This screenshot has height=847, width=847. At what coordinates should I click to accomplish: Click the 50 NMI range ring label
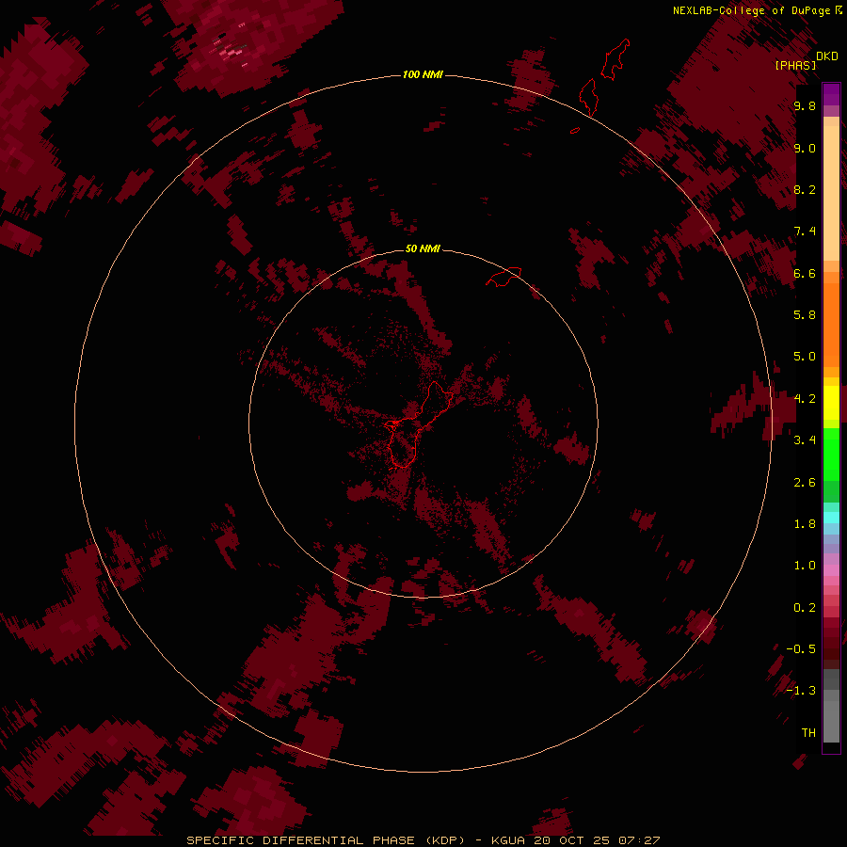point(423,248)
